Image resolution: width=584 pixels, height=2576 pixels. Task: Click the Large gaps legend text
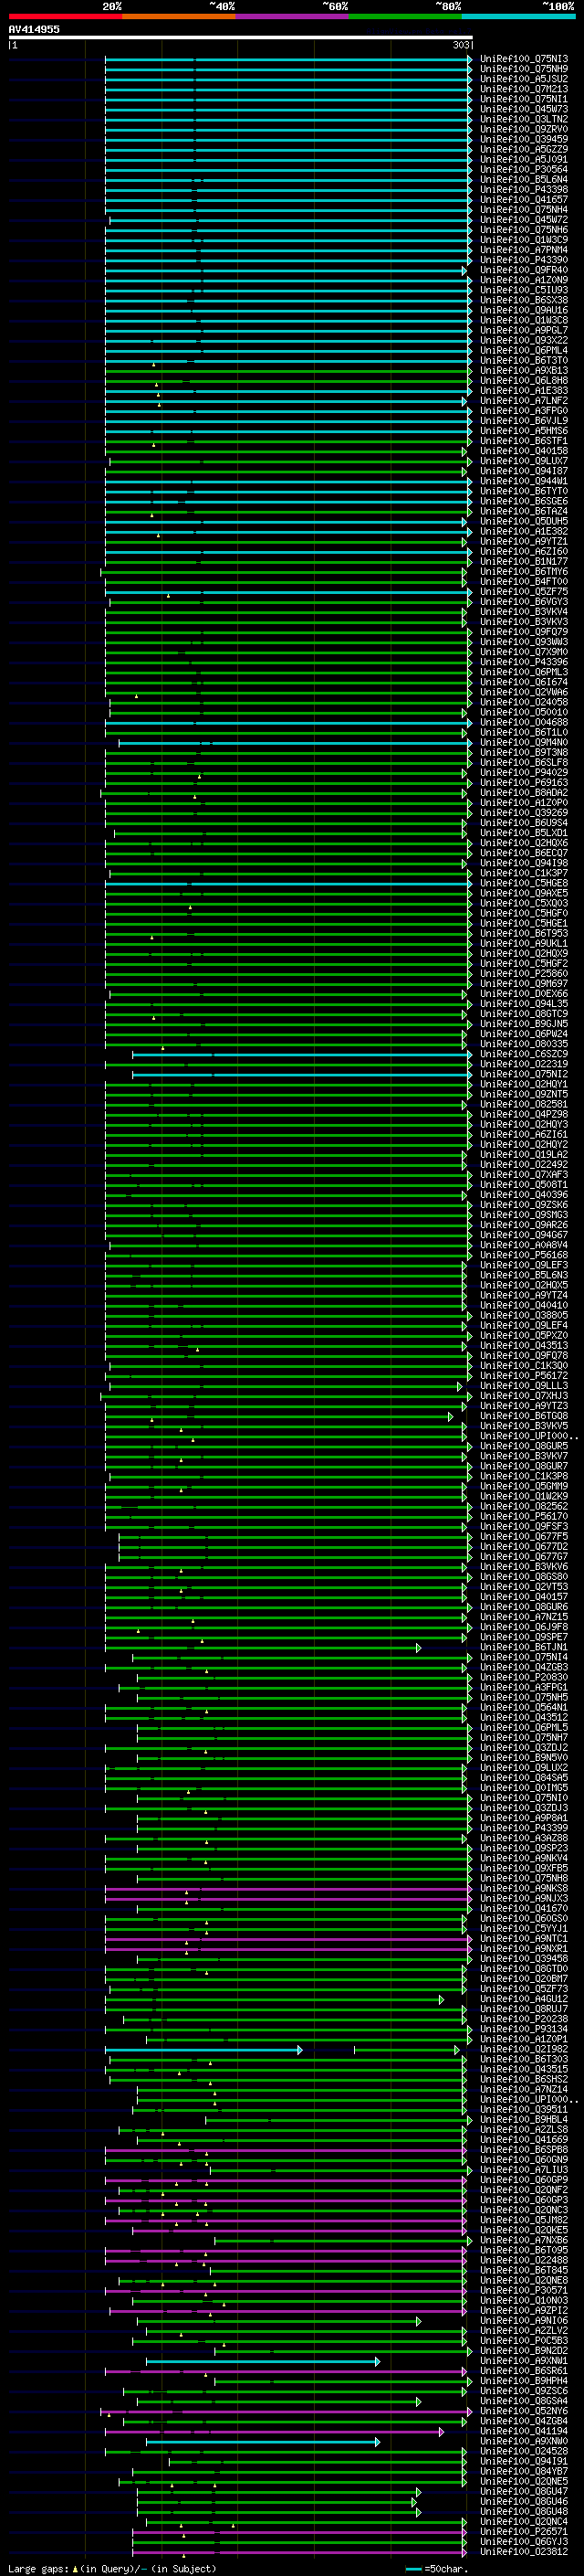pyautogui.click(x=112, y=2568)
